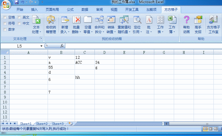Click cell C2 containing ACC
Viewport: 222px width, 136px height.
[85, 63]
